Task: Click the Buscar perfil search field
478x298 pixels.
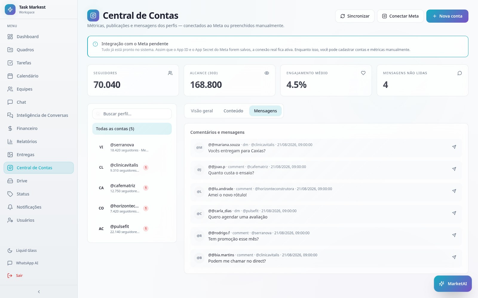Action: coord(132,114)
